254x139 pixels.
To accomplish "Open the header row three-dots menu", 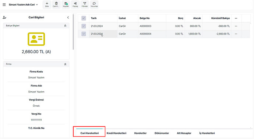I will click(x=236, y=18).
